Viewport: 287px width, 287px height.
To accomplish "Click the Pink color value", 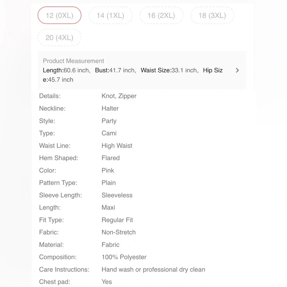I will 108,170.
